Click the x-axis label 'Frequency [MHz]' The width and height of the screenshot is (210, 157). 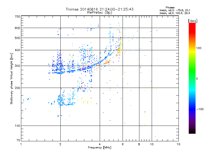pos(99,148)
